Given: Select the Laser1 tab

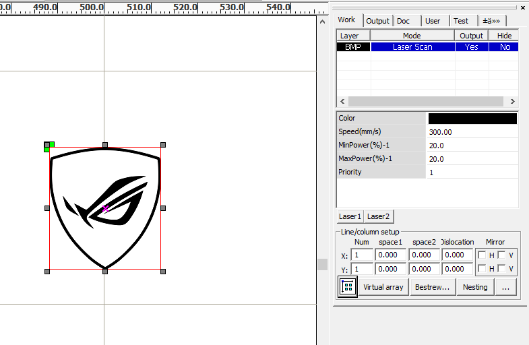Looking at the screenshot, I should 350,216.
